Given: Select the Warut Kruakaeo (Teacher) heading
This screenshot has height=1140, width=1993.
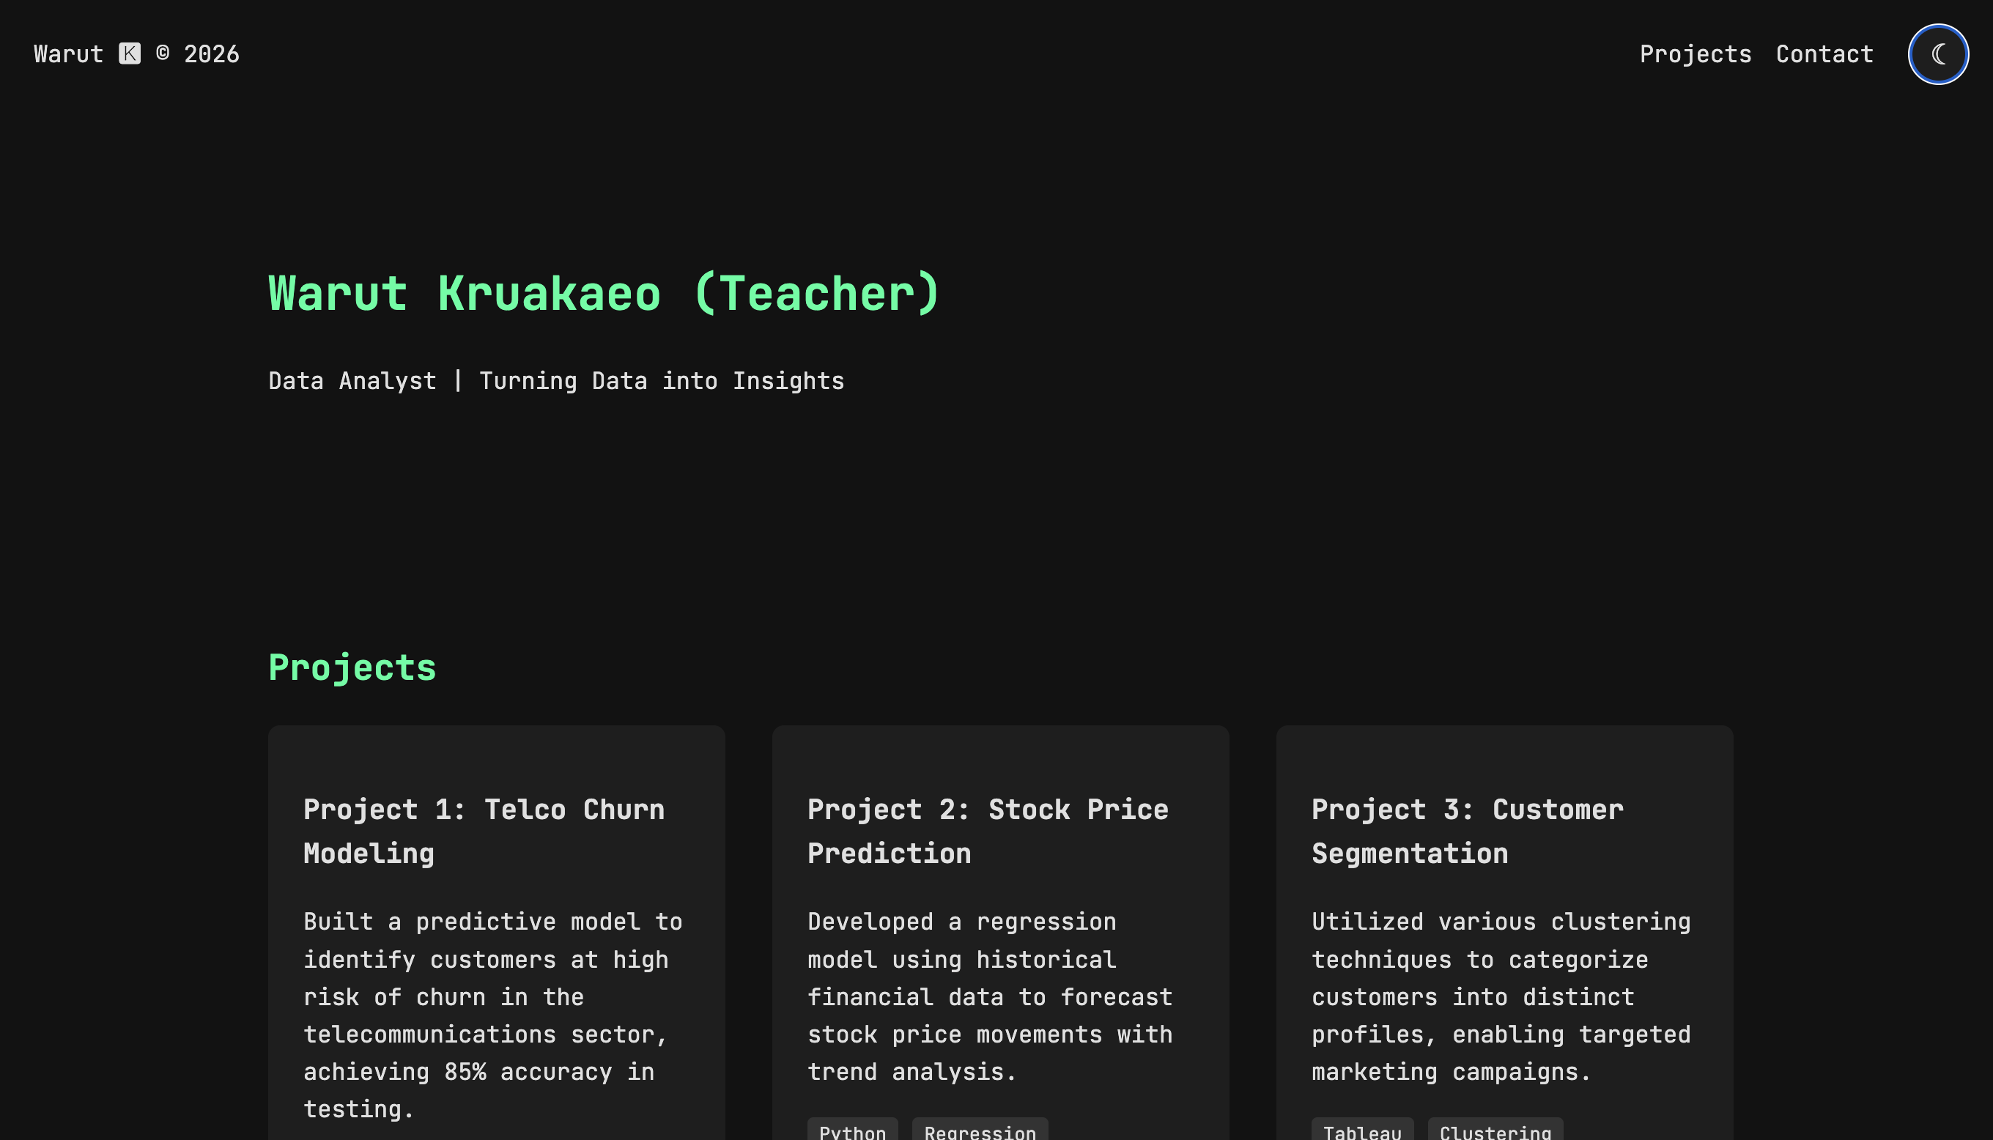Looking at the screenshot, I should 604,294.
